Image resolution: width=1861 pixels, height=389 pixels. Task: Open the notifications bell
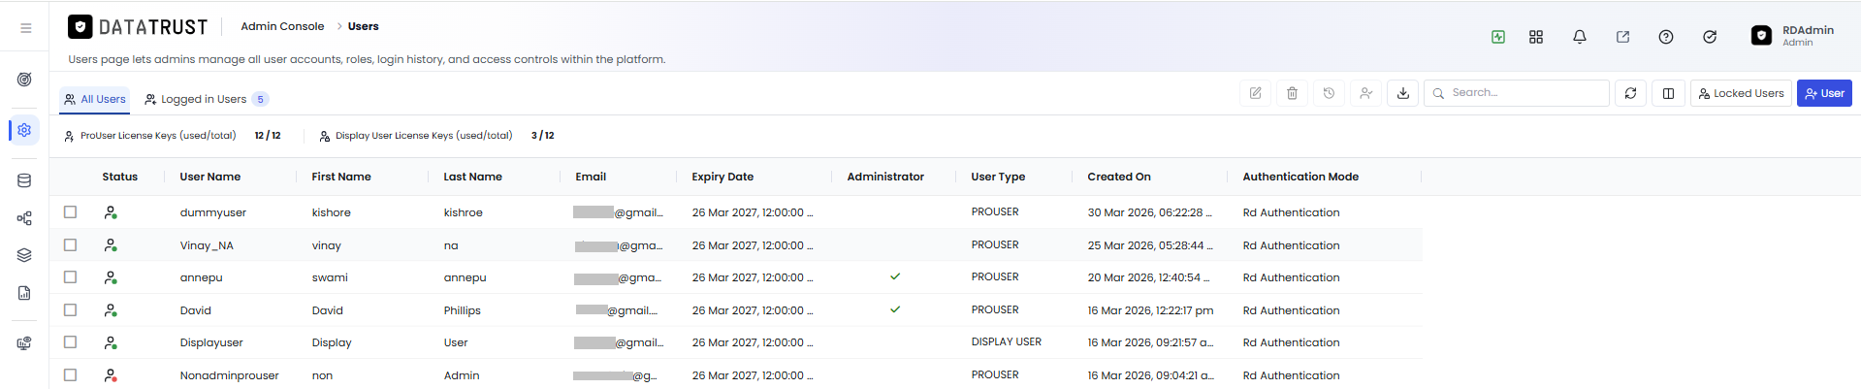point(1580,37)
